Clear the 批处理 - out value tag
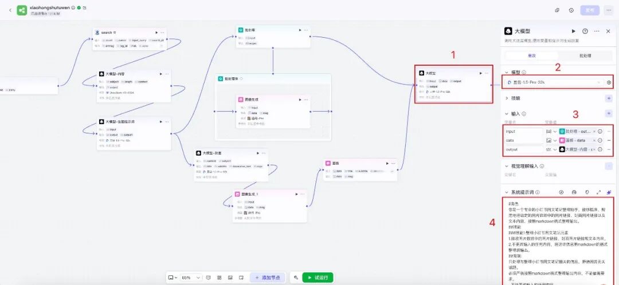Screen dimensions: 619x285 (594, 131)
